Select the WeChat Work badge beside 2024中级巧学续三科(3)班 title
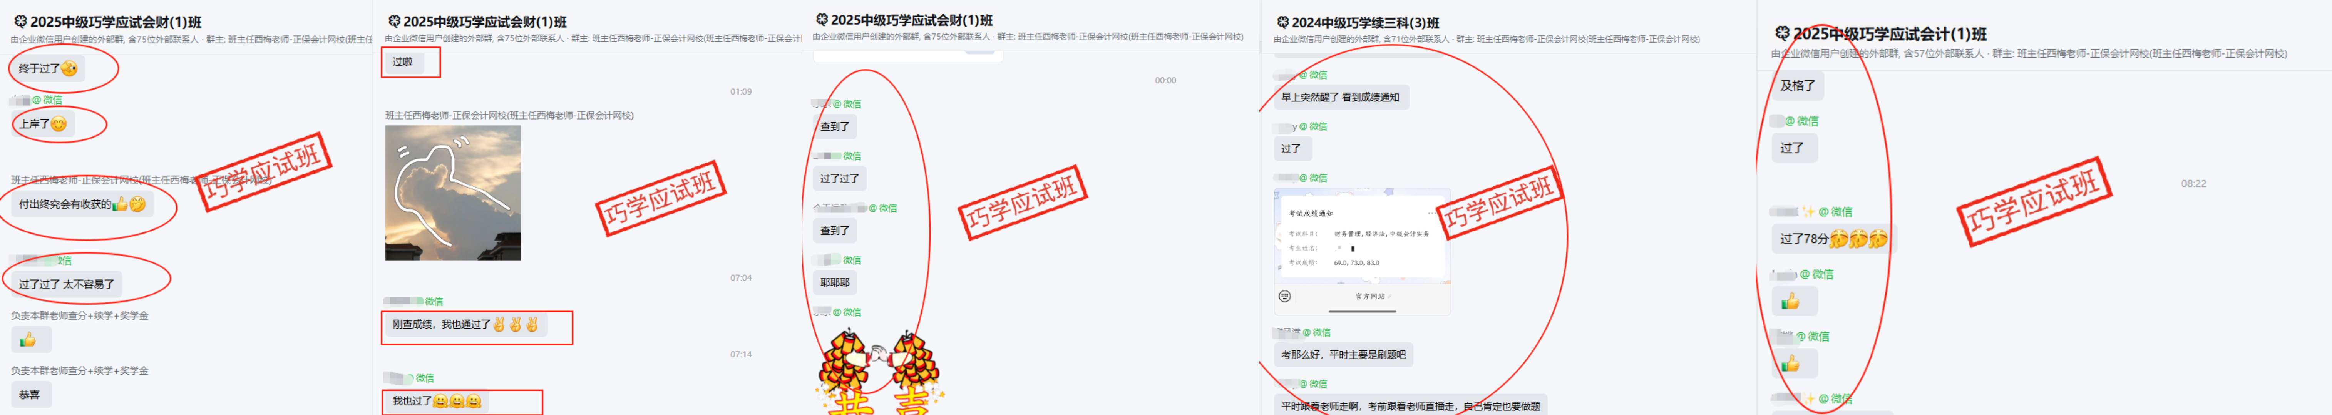The height and width of the screenshot is (415, 2332). [1283, 21]
